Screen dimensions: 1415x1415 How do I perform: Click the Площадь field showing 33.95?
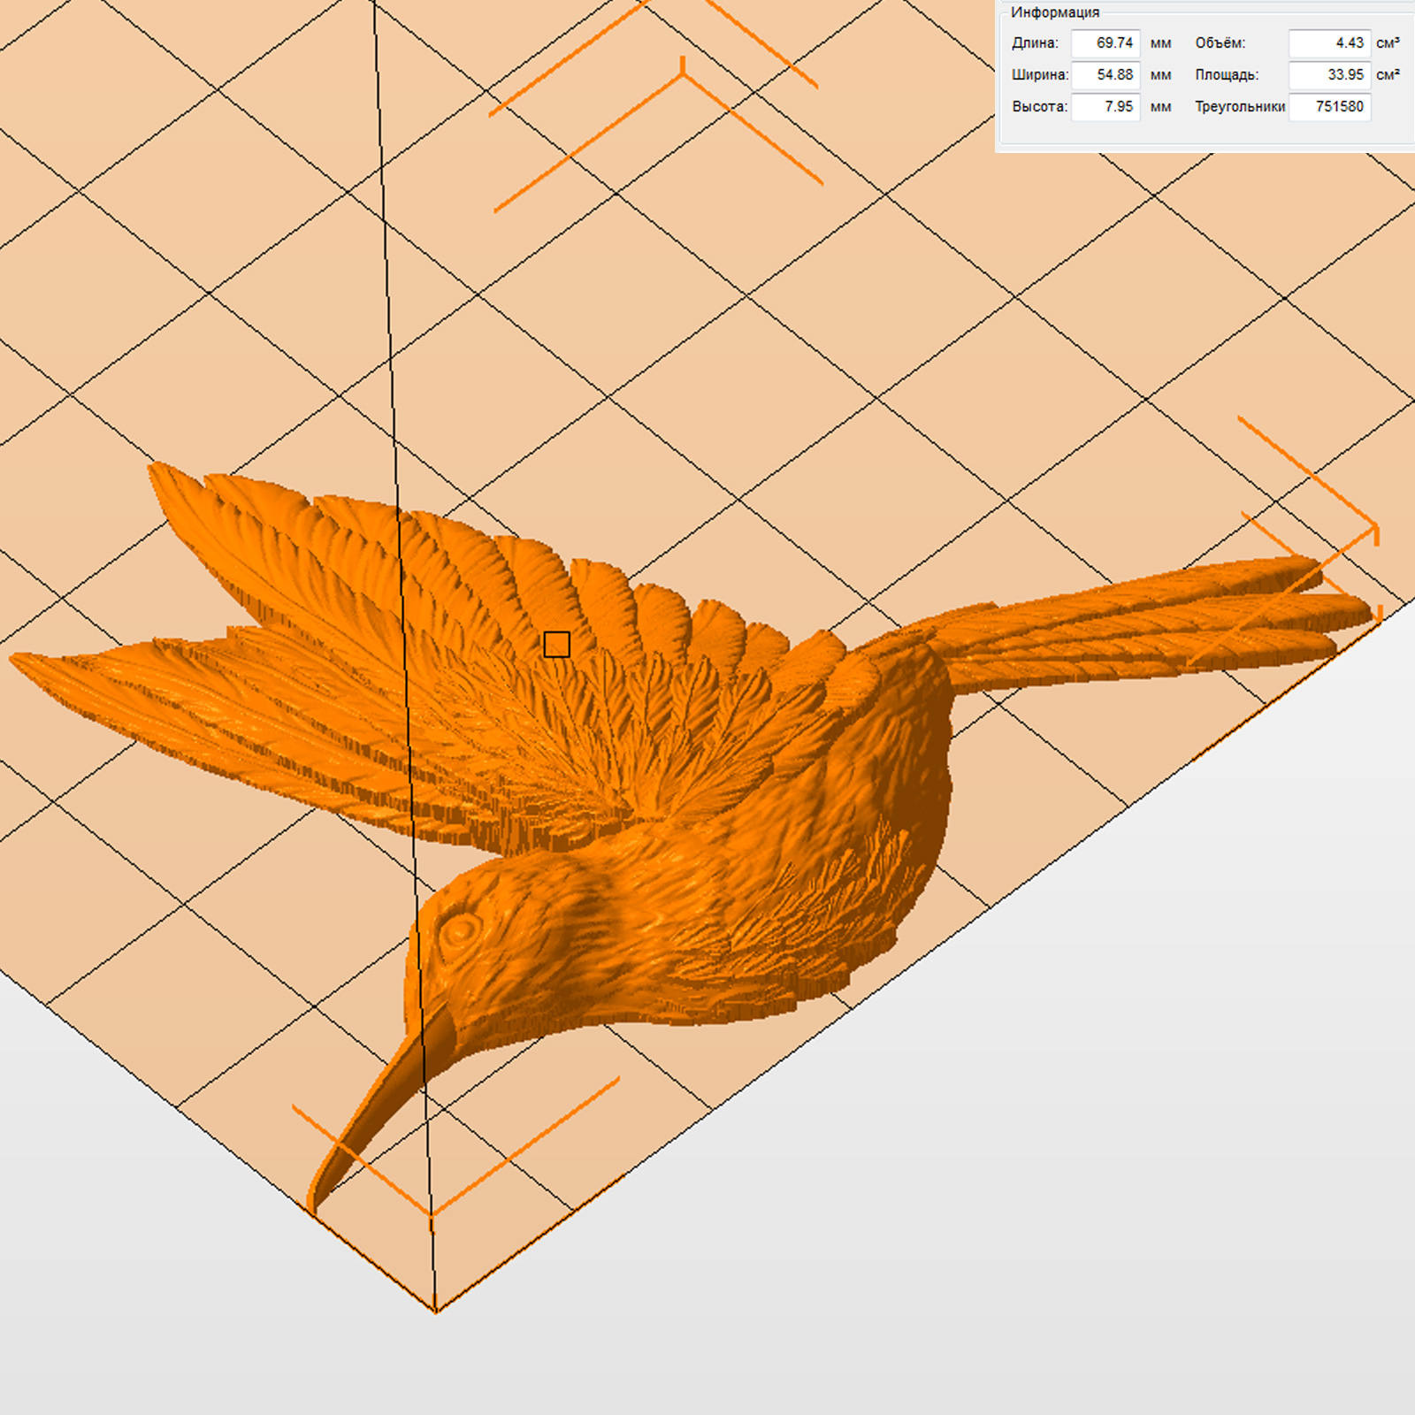1329,75
